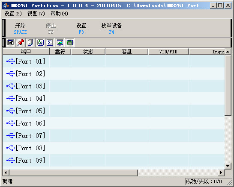Click the green table grid toolbar icon
Screen dimensions: 234x187
tap(70, 43)
